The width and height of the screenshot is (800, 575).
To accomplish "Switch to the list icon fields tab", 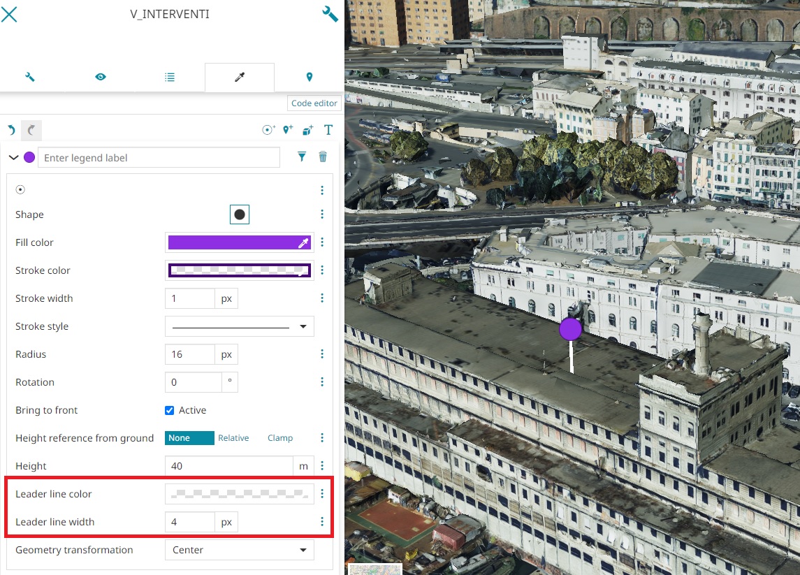I will [170, 77].
